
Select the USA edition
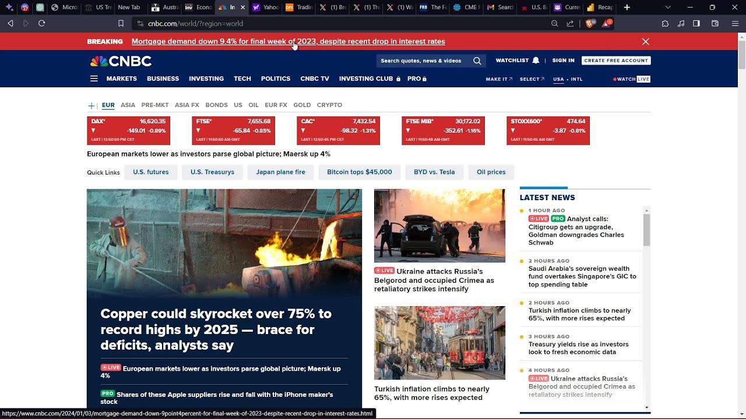click(558, 79)
